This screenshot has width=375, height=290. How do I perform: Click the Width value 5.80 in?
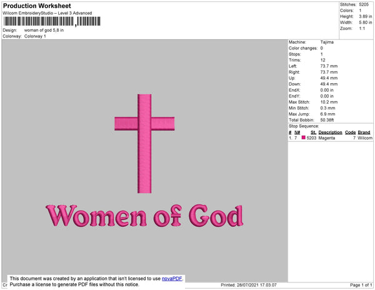pyautogui.click(x=366, y=22)
